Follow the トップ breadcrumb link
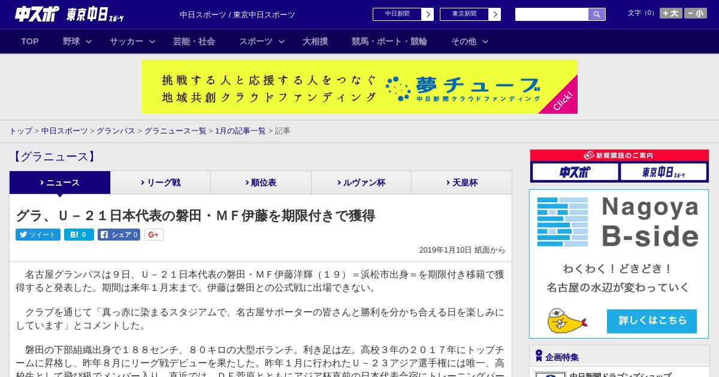The width and height of the screenshot is (719, 377). pyautogui.click(x=21, y=130)
